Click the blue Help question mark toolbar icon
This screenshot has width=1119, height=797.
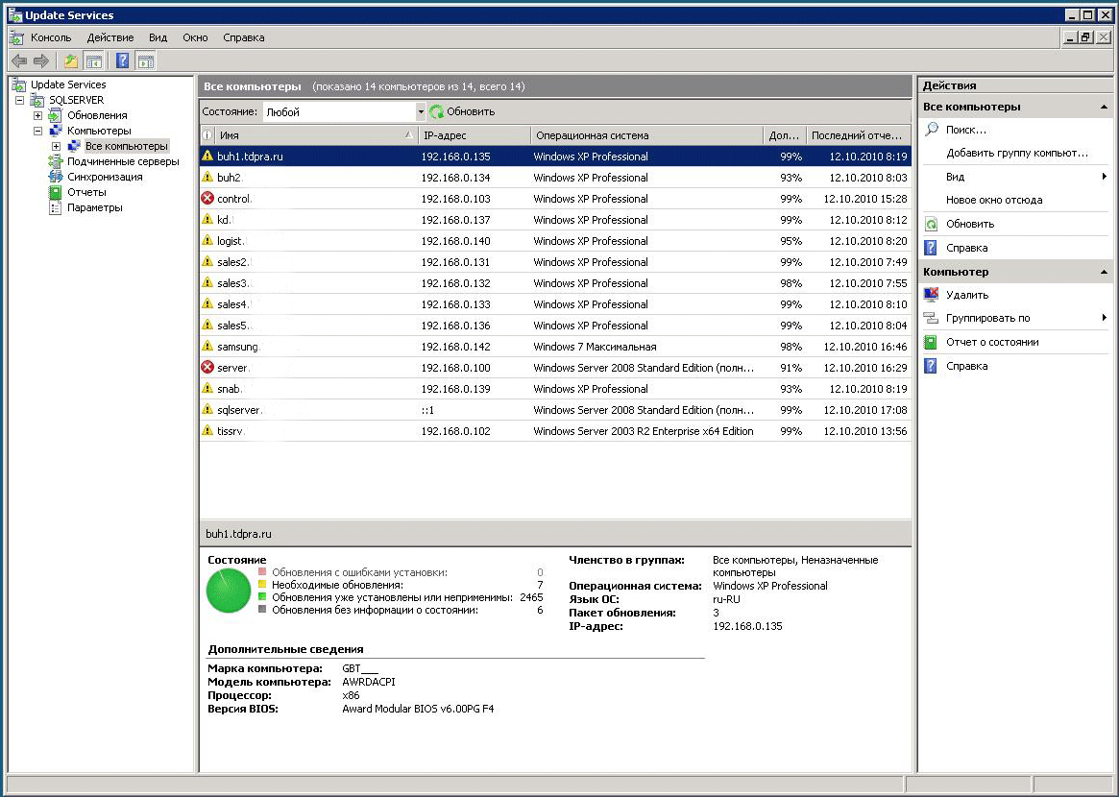coord(122,61)
